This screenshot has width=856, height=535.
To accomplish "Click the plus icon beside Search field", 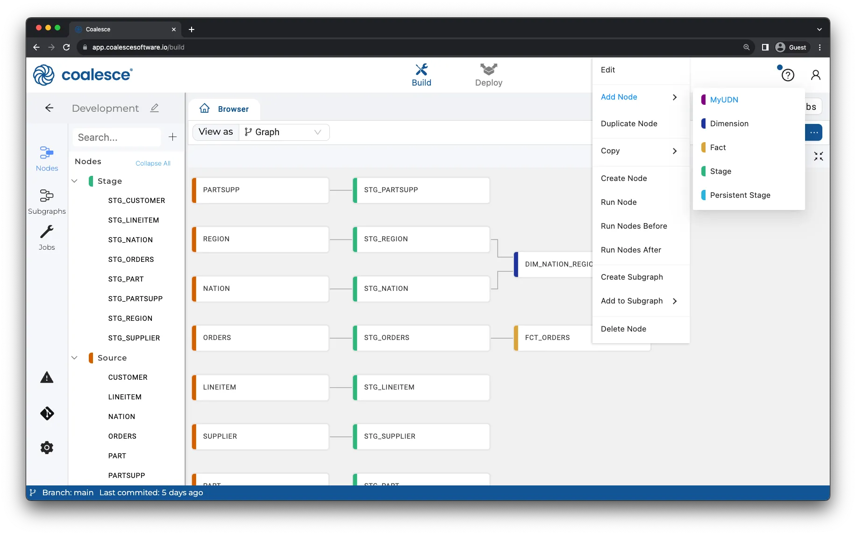I will 172,137.
